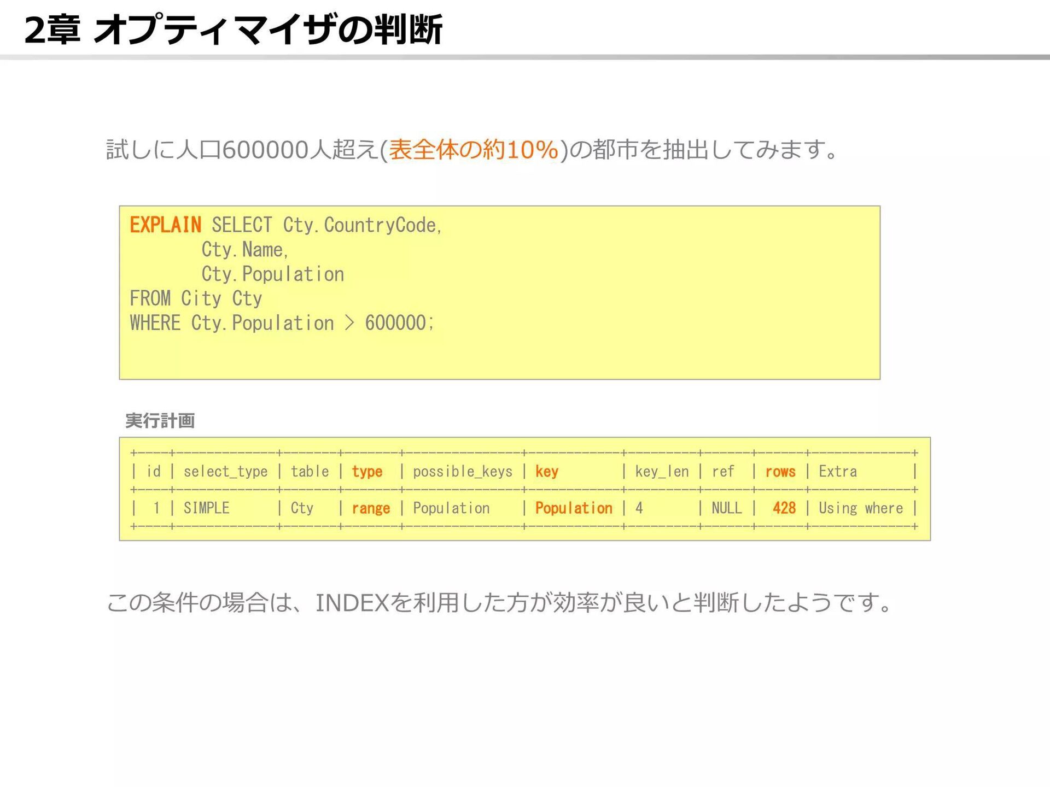Click the rows value 428
Screen dimensions: 1050x787
(x=784, y=508)
